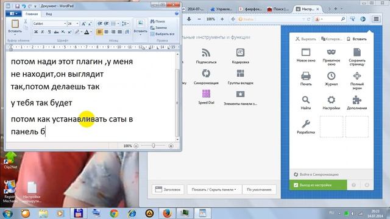
Task: Open Customize Quick Access Toolbar arrow
Action: pyautogui.click(x=35, y=6)
